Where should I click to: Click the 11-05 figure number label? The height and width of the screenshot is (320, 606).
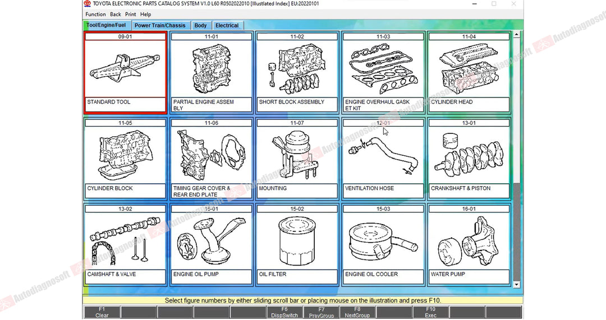(x=125, y=123)
